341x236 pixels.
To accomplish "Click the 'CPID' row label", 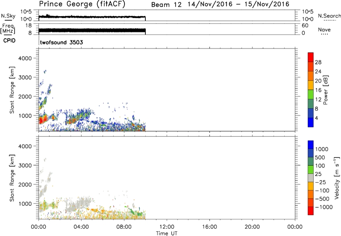I will [x=9, y=40].
